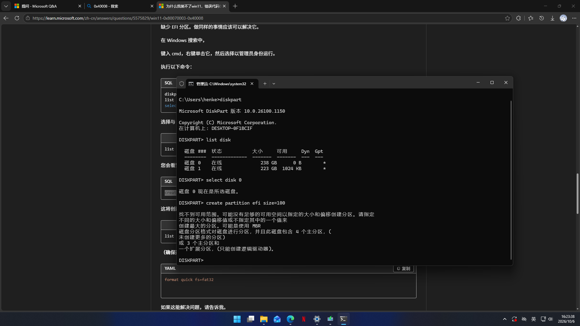Open Task View on the taskbar
The image size is (580, 326).
click(251, 319)
